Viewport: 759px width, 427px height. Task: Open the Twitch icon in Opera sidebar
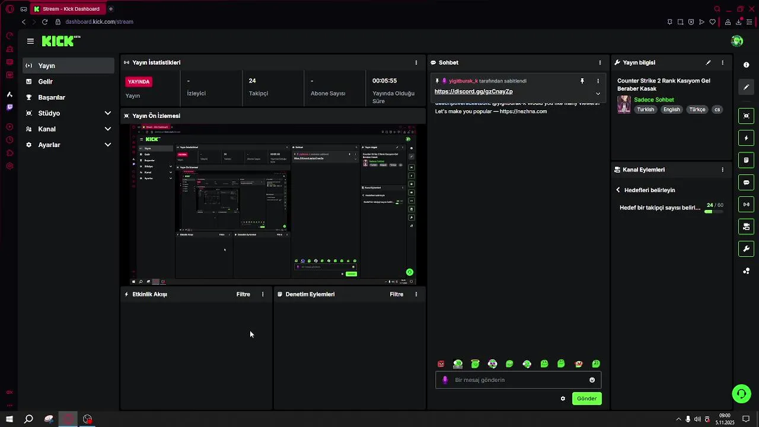tap(9, 107)
